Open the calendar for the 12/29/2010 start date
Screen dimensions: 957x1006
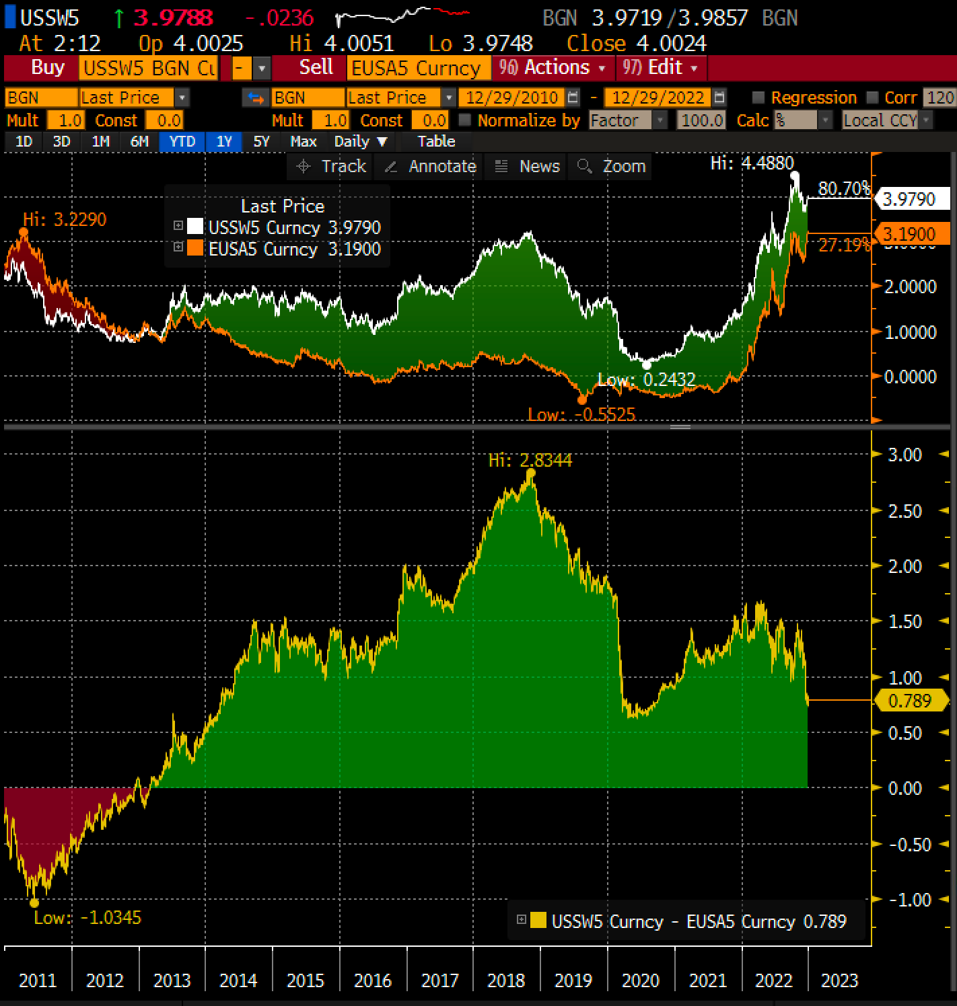571,98
